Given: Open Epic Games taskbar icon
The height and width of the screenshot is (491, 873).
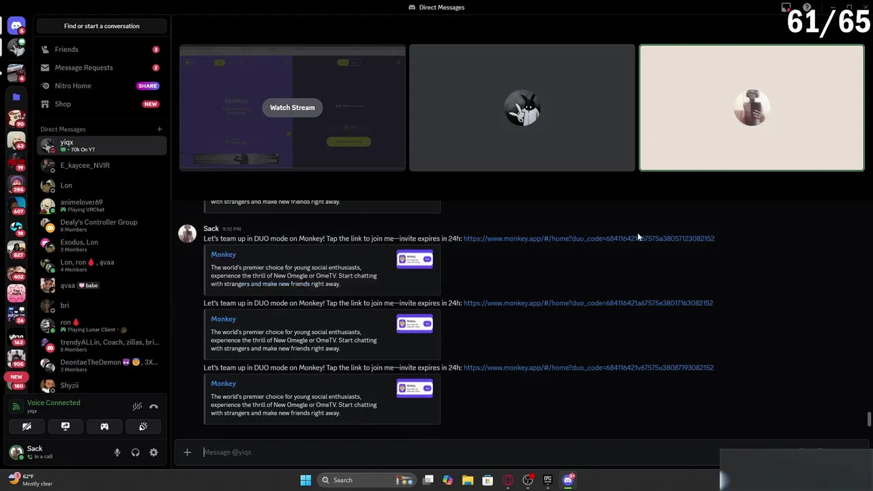Looking at the screenshot, I should tap(548, 480).
